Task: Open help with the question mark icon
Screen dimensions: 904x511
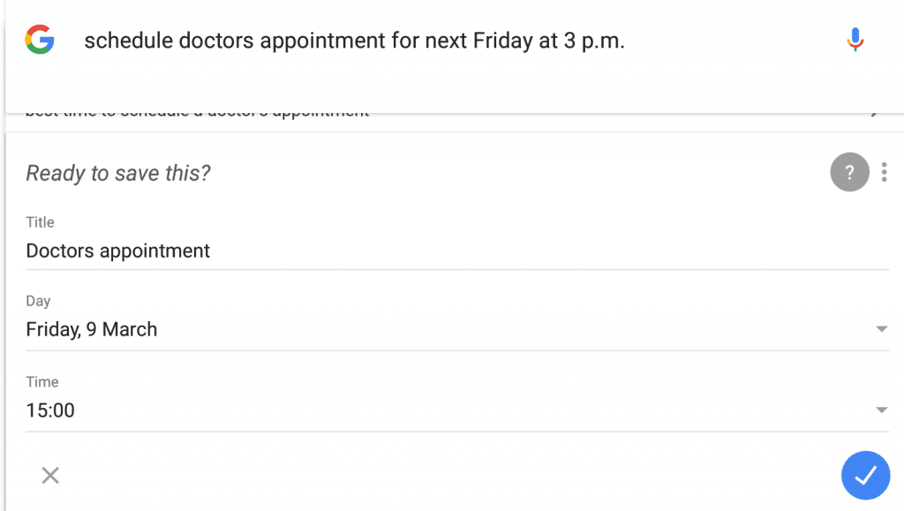Action: pos(849,172)
